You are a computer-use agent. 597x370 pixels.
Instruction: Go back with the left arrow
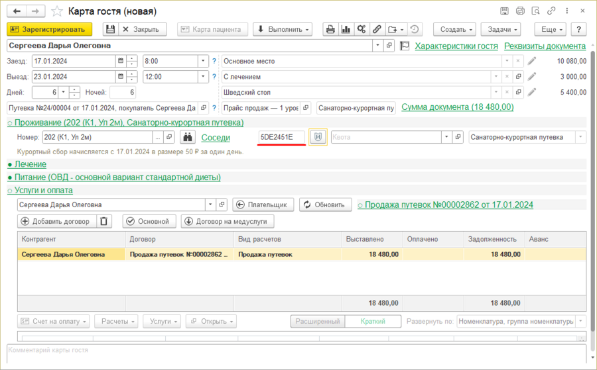pos(17,11)
